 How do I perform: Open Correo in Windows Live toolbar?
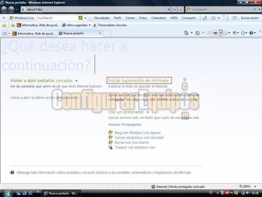pos(130,18)
